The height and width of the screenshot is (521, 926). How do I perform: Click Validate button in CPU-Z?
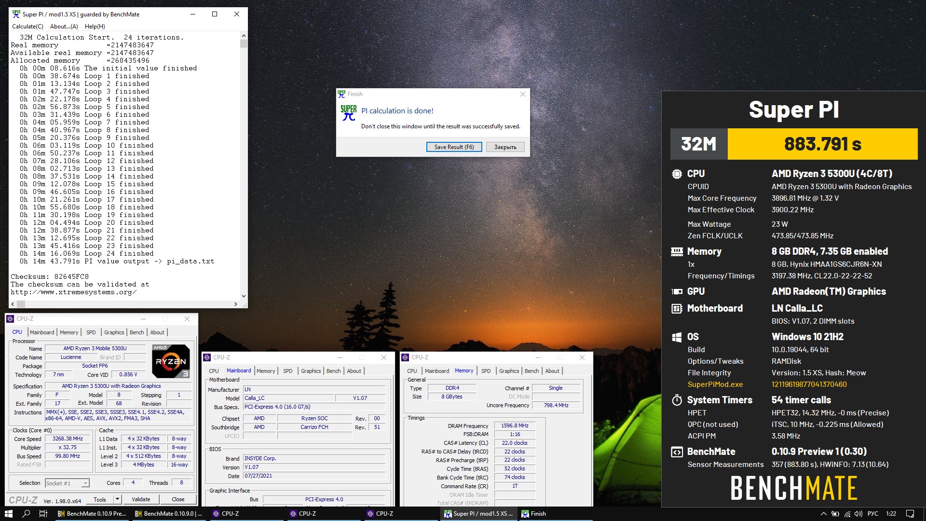click(x=141, y=499)
